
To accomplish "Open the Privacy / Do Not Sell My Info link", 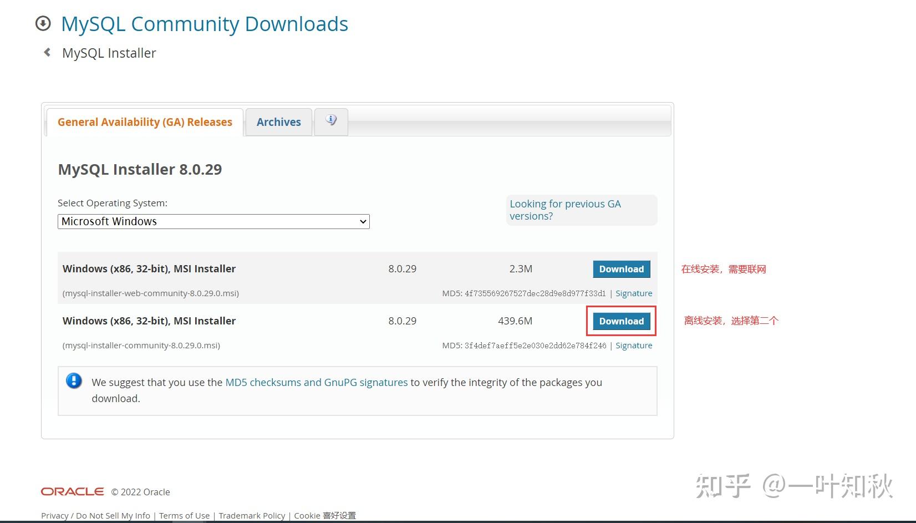I will tap(95, 515).
